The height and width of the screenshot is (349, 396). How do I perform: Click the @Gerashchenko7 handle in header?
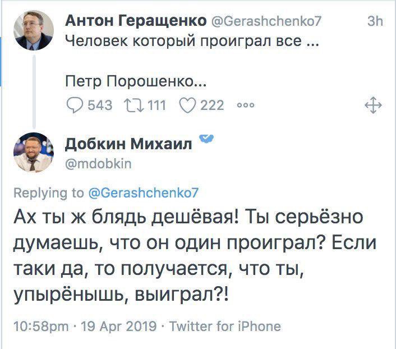[x=266, y=21]
